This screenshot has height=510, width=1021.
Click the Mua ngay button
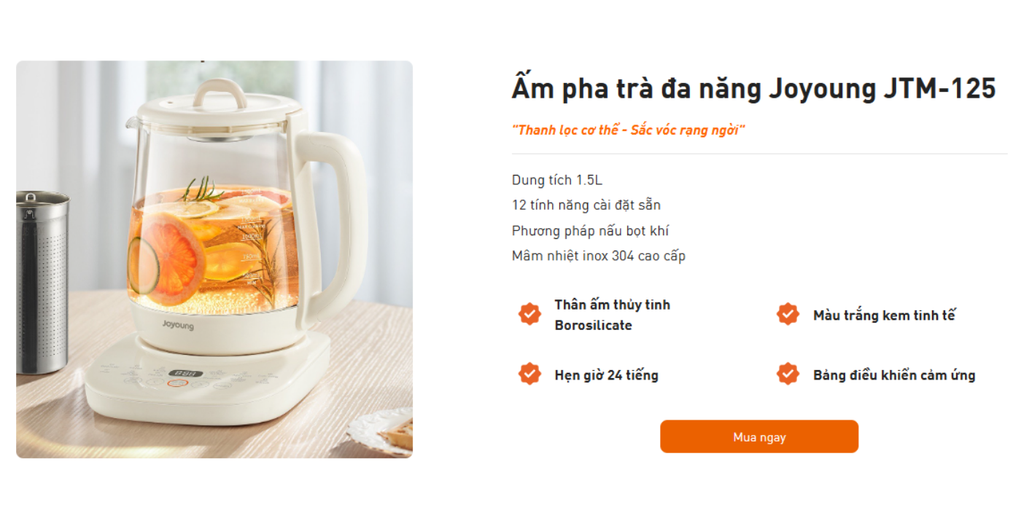[x=758, y=437]
